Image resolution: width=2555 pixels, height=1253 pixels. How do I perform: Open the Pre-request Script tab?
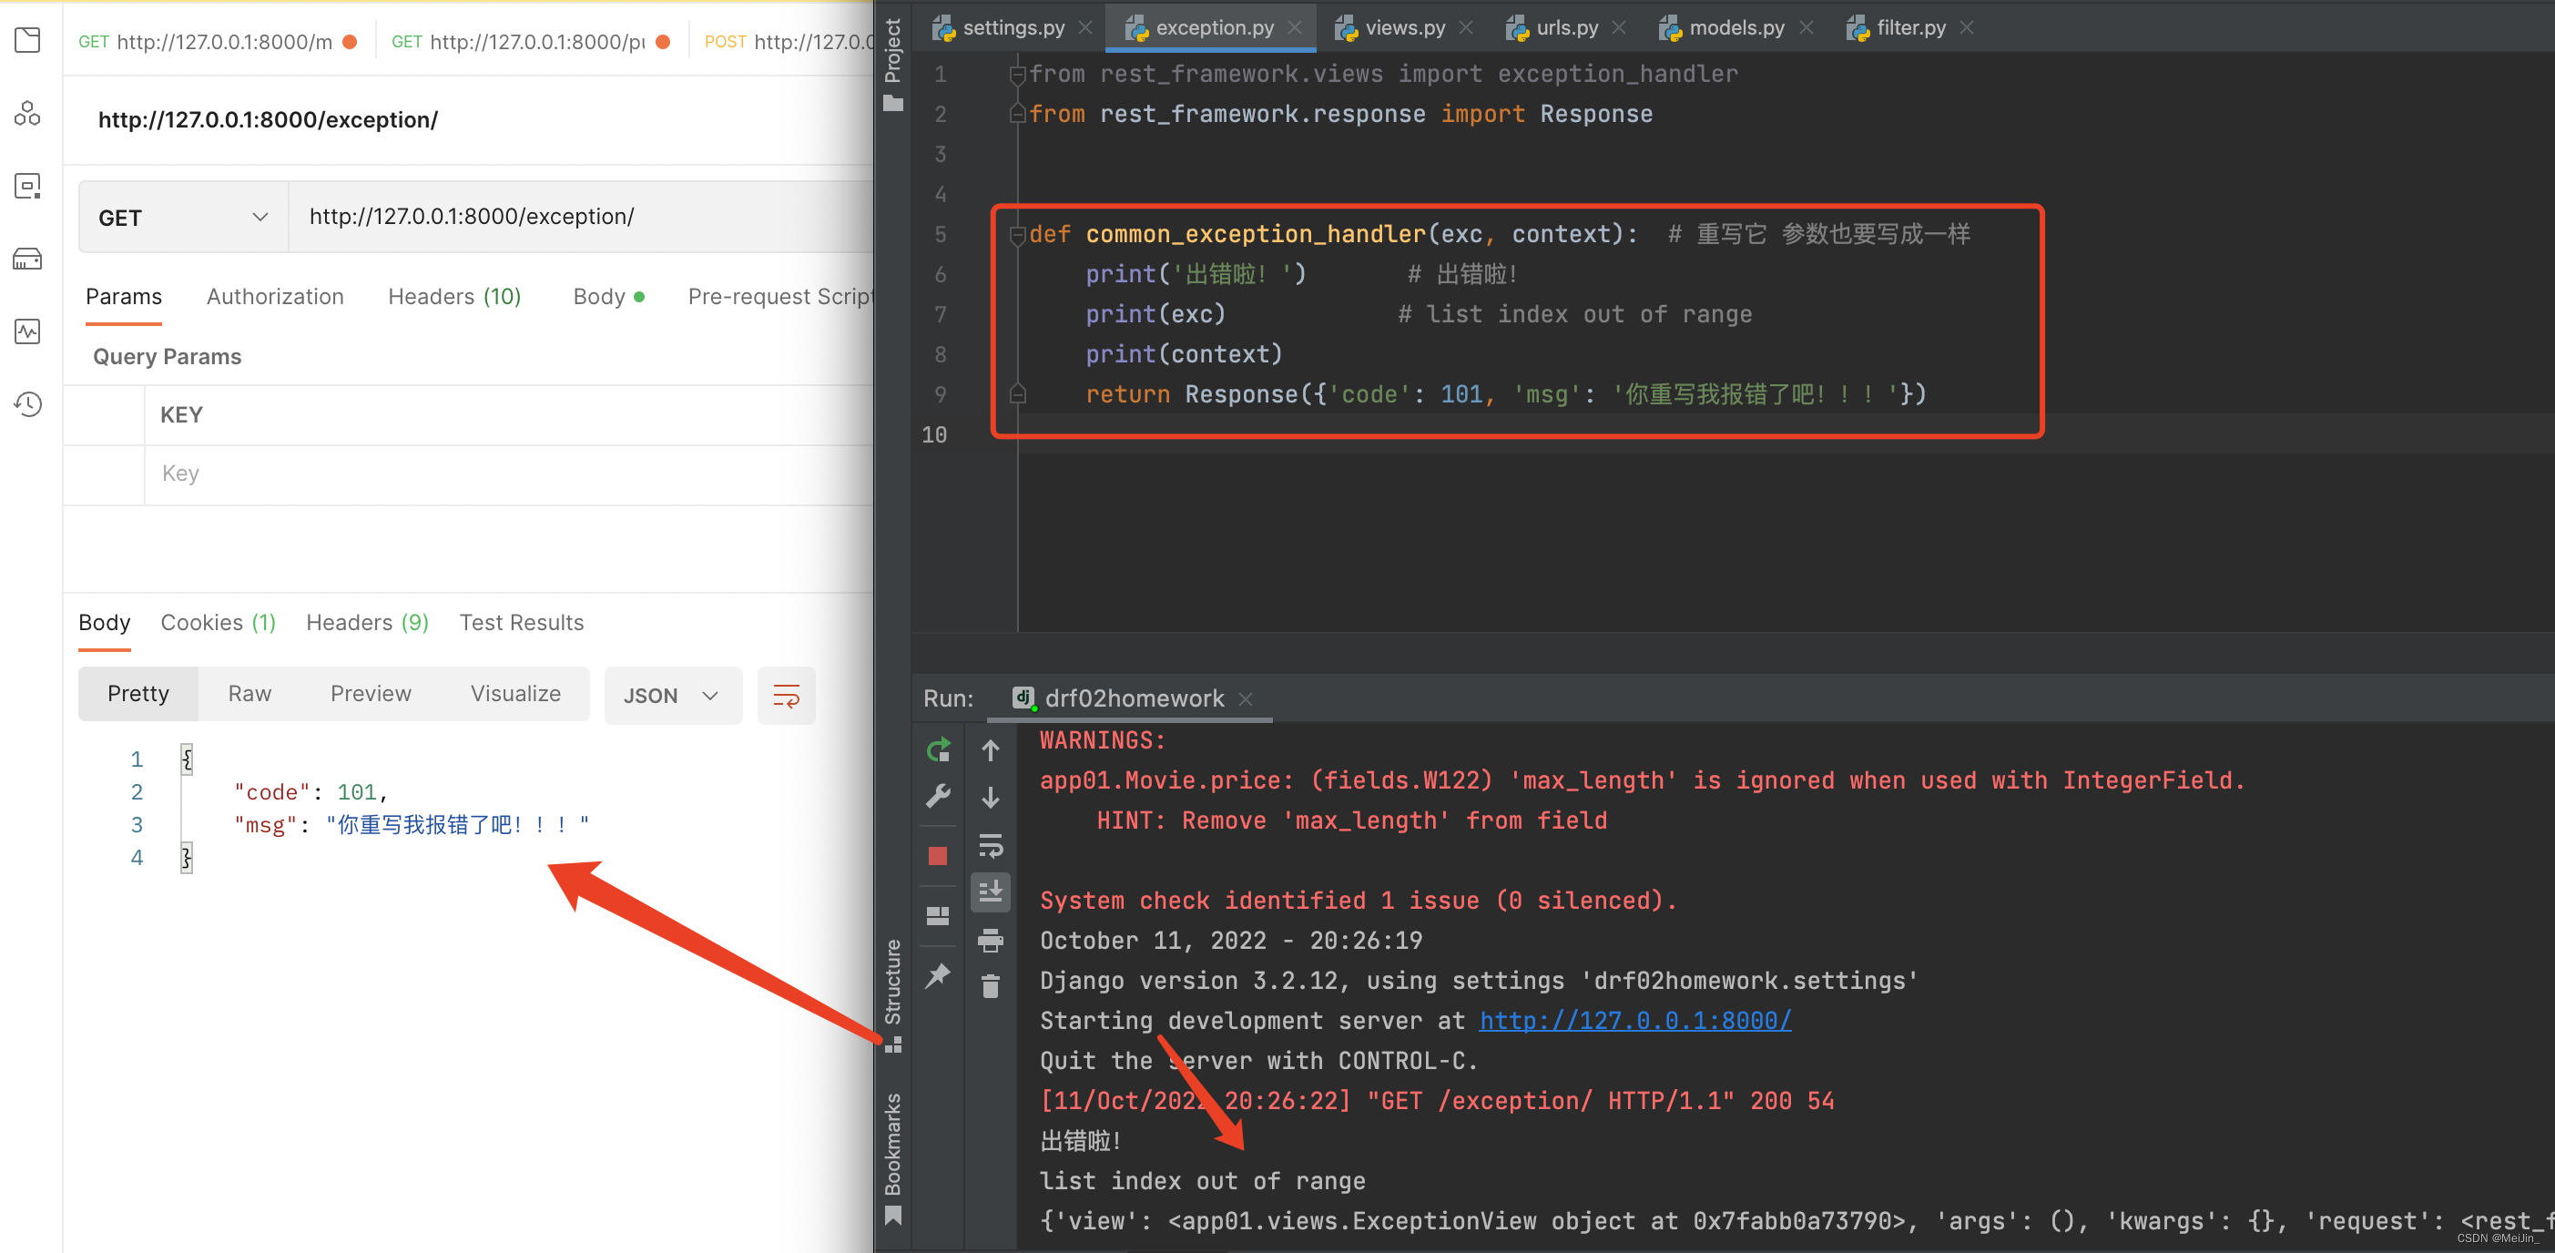pos(779,297)
